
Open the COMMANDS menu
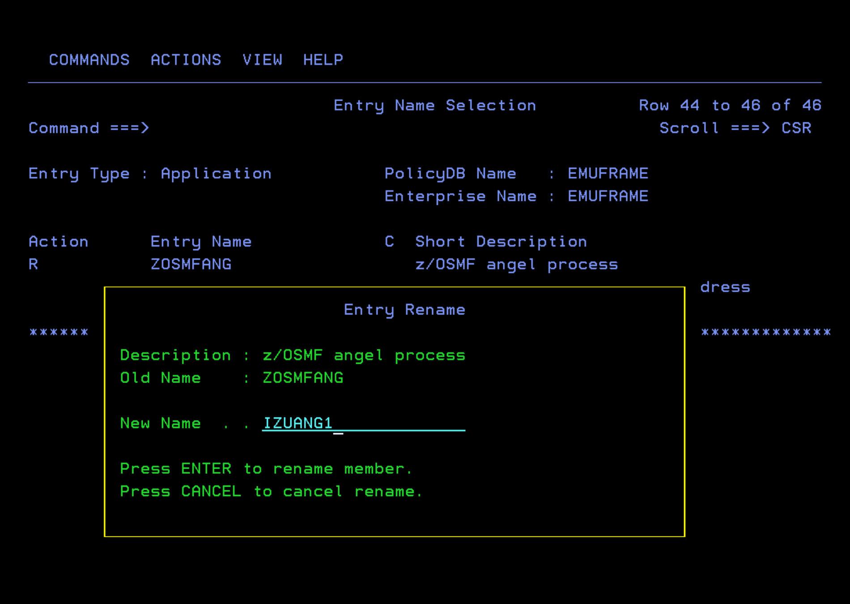coord(89,60)
